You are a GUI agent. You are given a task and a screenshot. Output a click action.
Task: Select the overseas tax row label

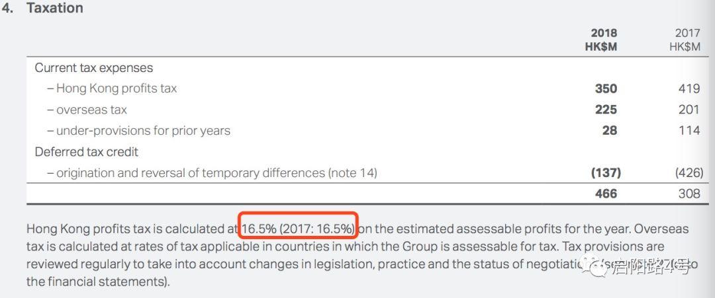[87, 110]
